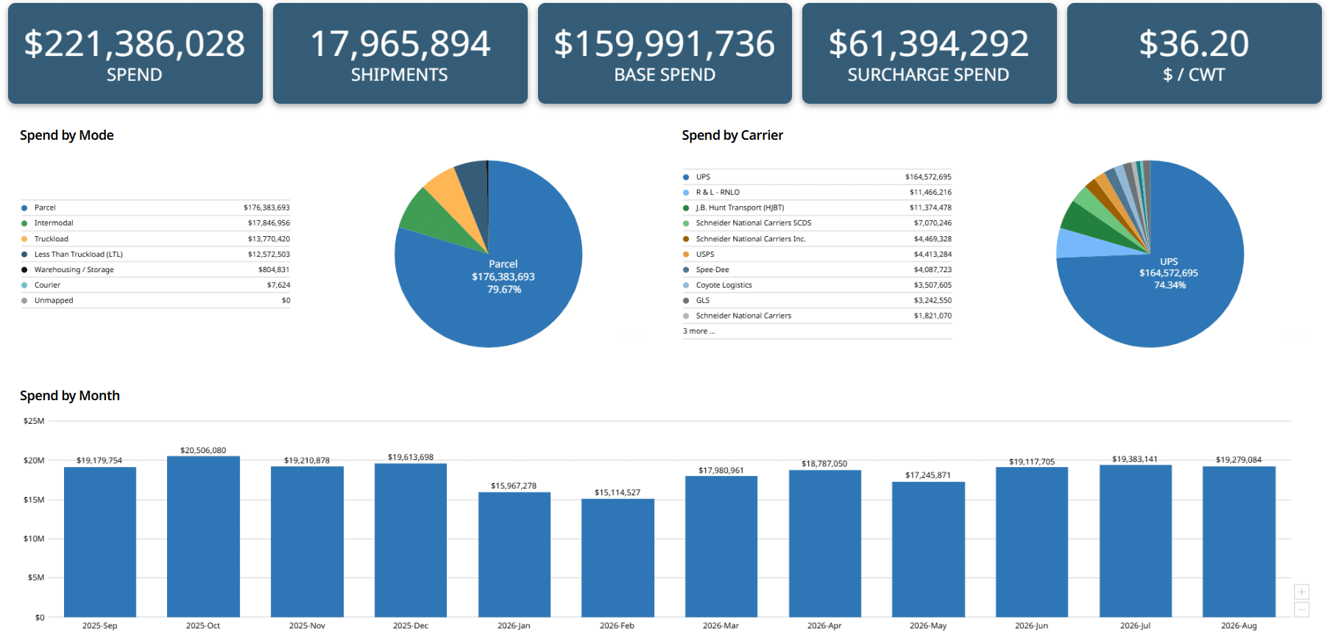
Task: Select the Warehousing / Storage legend row
Action: pos(155,269)
